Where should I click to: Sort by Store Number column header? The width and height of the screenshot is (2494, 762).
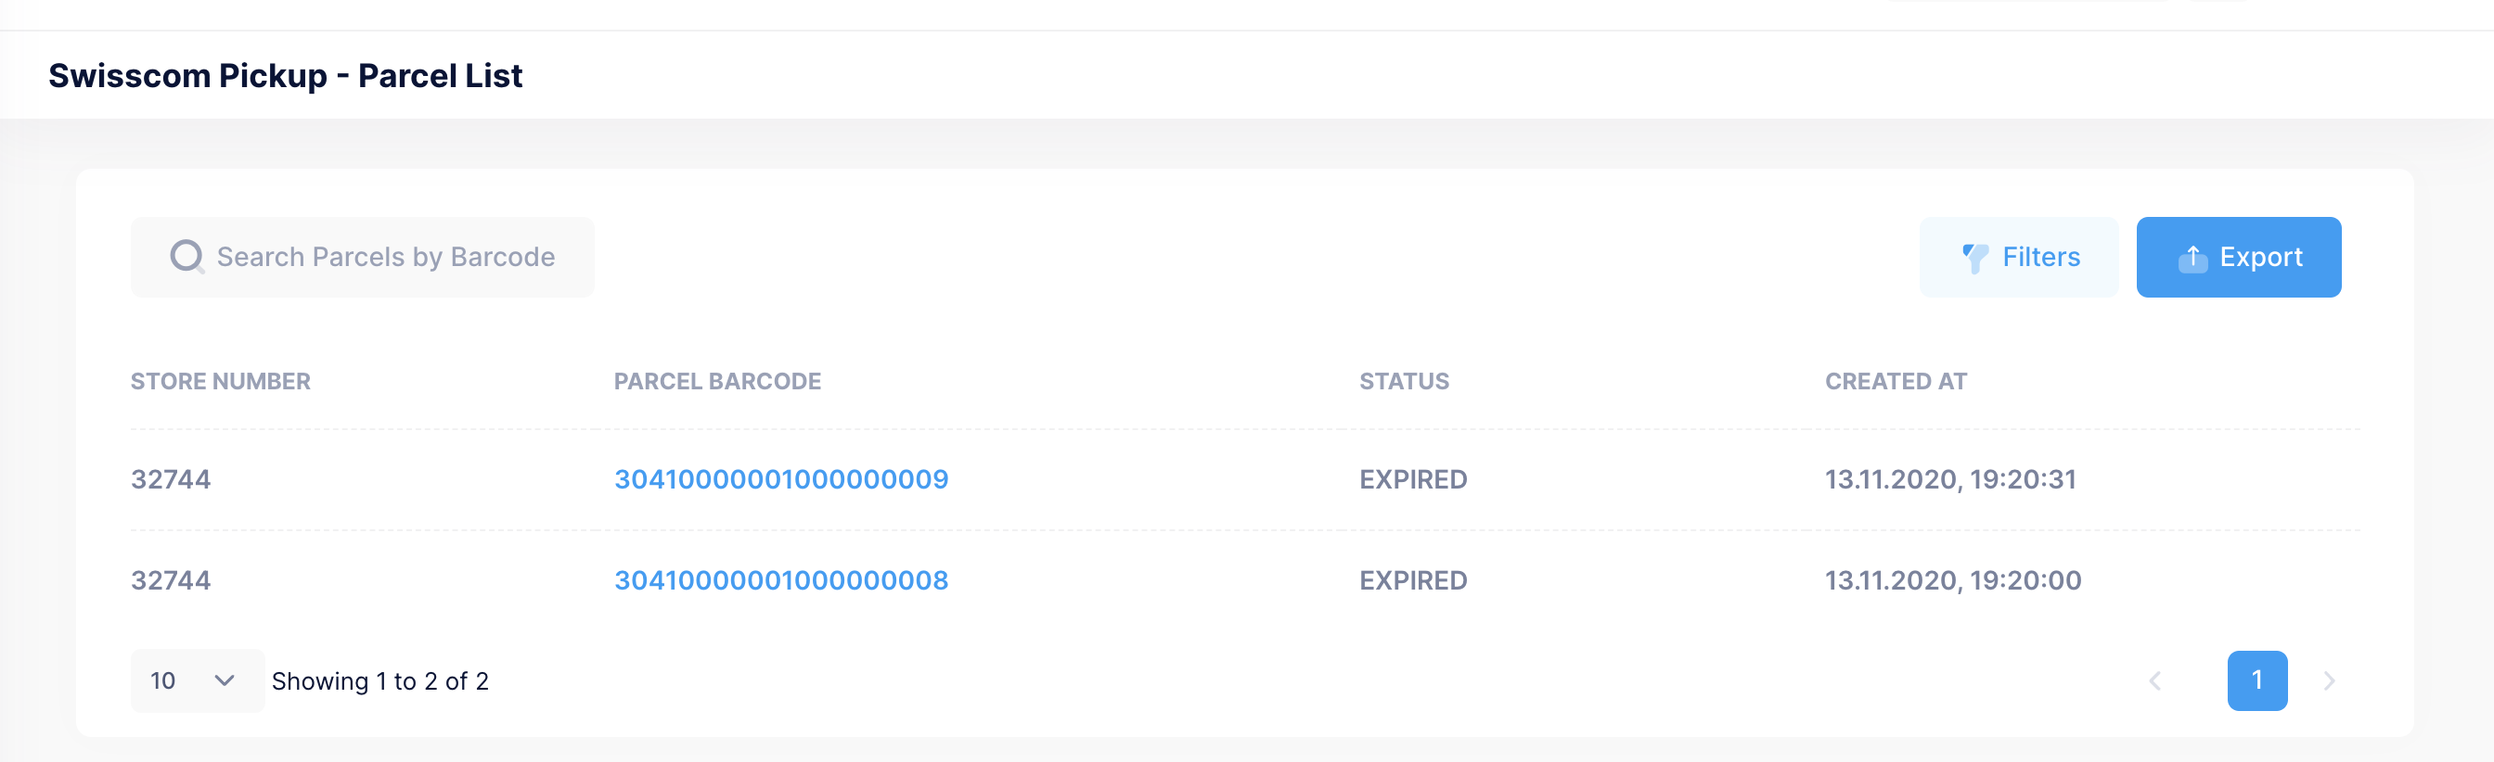click(x=221, y=382)
